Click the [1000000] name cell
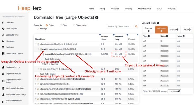This screenshot has height=109, width=194. pos(164,46)
